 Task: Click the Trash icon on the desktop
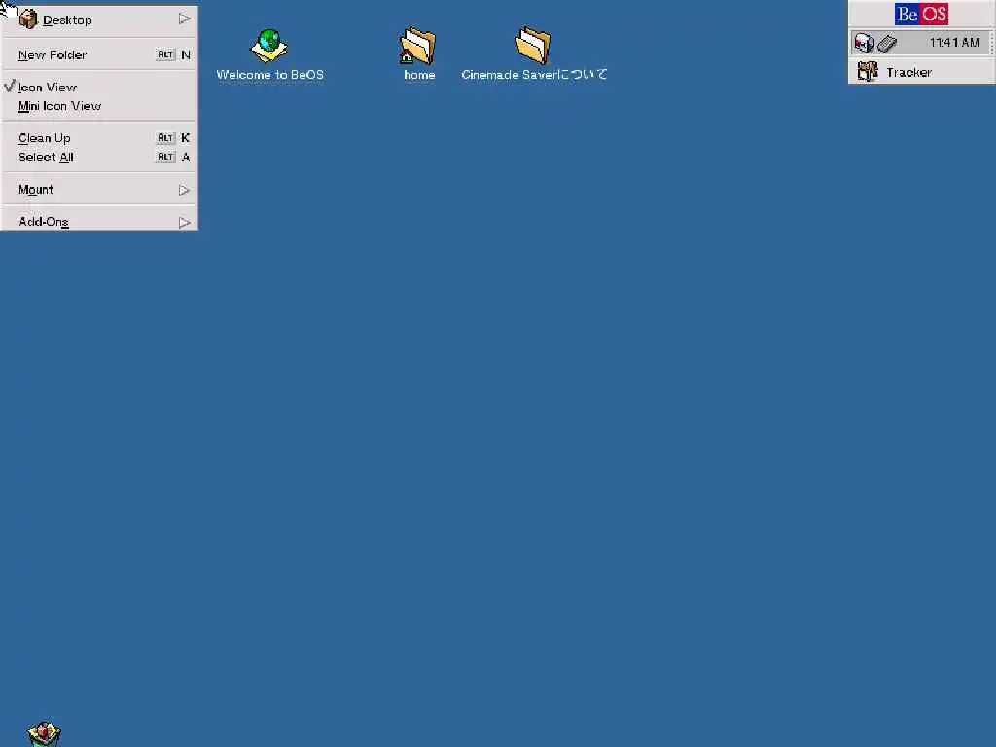(x=44, y=734)
